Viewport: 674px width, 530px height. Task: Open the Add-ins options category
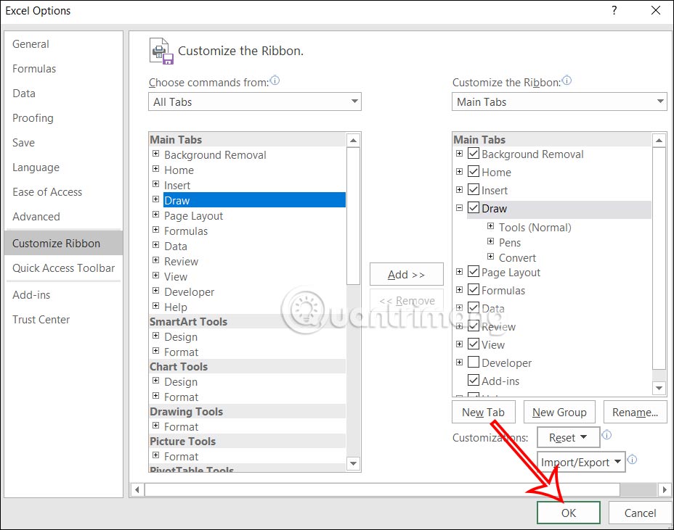point(64,295)
